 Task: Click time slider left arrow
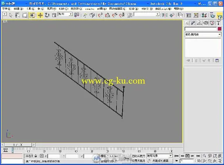[3, 144]
